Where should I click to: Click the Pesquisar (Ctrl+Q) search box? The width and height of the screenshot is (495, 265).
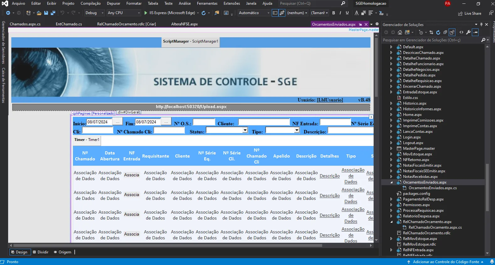[312, 3]
